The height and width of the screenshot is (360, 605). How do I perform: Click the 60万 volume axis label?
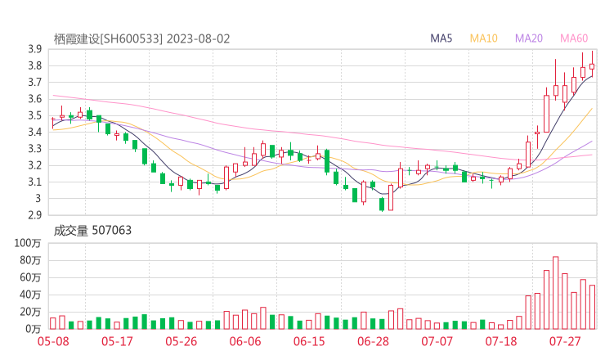point(30,277)
